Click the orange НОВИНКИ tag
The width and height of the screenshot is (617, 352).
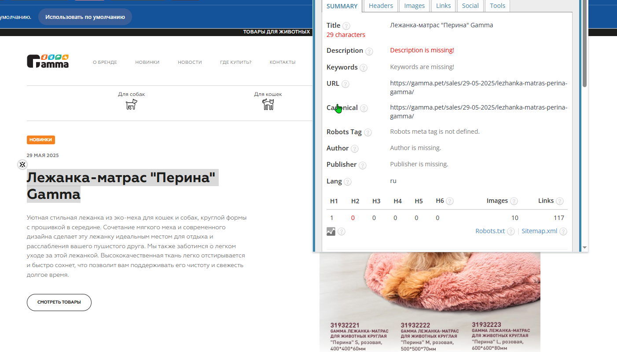click(x=41, y=140)
